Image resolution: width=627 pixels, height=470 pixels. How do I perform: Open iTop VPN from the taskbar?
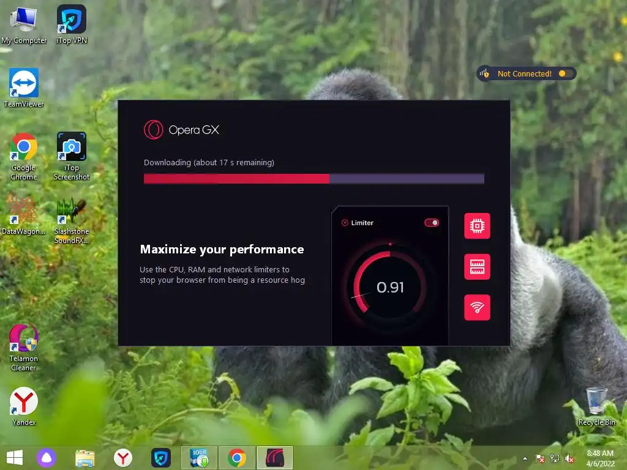click(x=161, y=458)
